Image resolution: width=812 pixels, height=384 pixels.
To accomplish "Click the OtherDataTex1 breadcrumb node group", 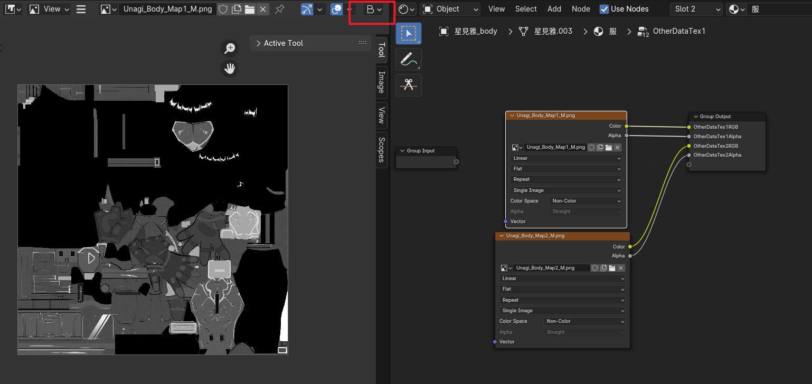I will pyautogui.click(x=678, y=31).
